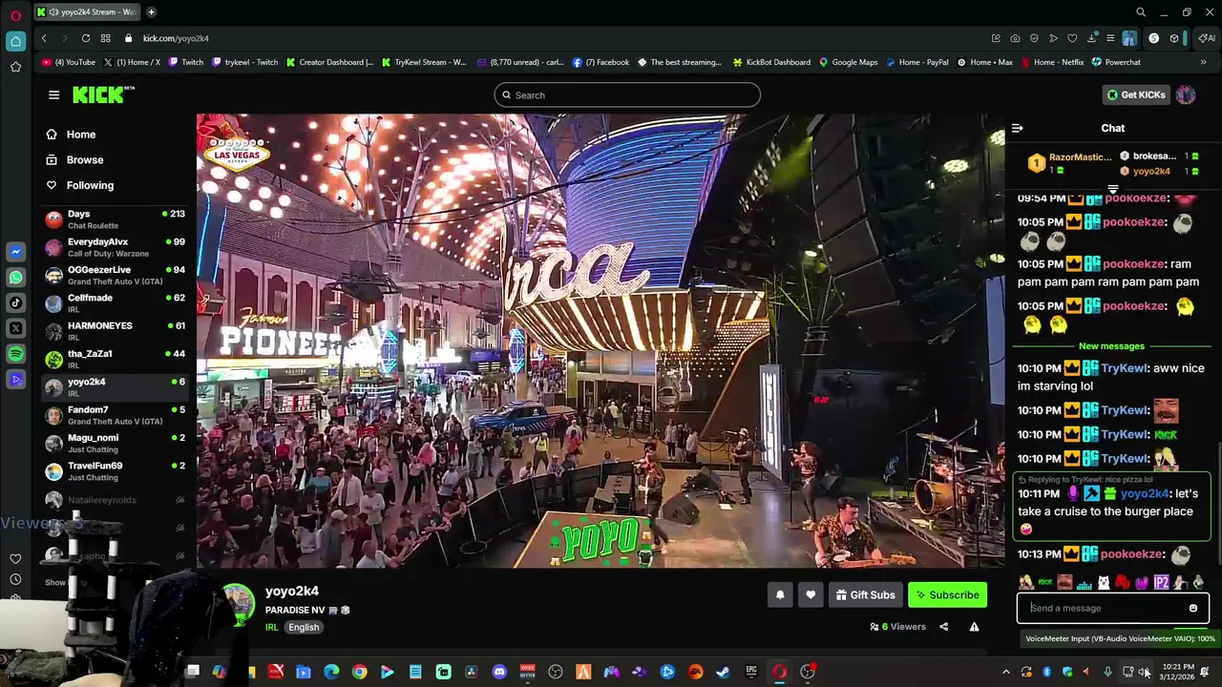Click the RazorMastic top gifter entry

coord(1069,163)
